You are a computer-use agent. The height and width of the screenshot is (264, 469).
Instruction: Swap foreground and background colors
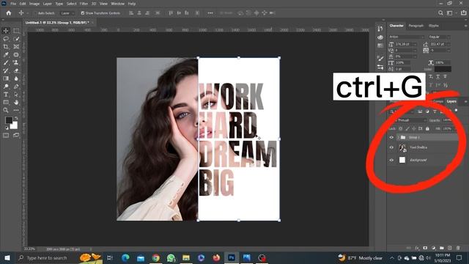click(x=16, y=119)
